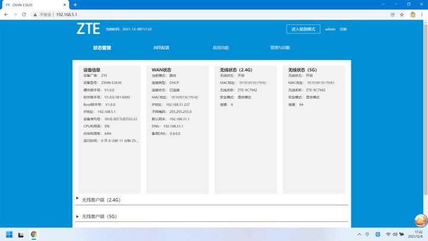Open the Windows Start menu
428x241 pixels.
coord(10,234)
